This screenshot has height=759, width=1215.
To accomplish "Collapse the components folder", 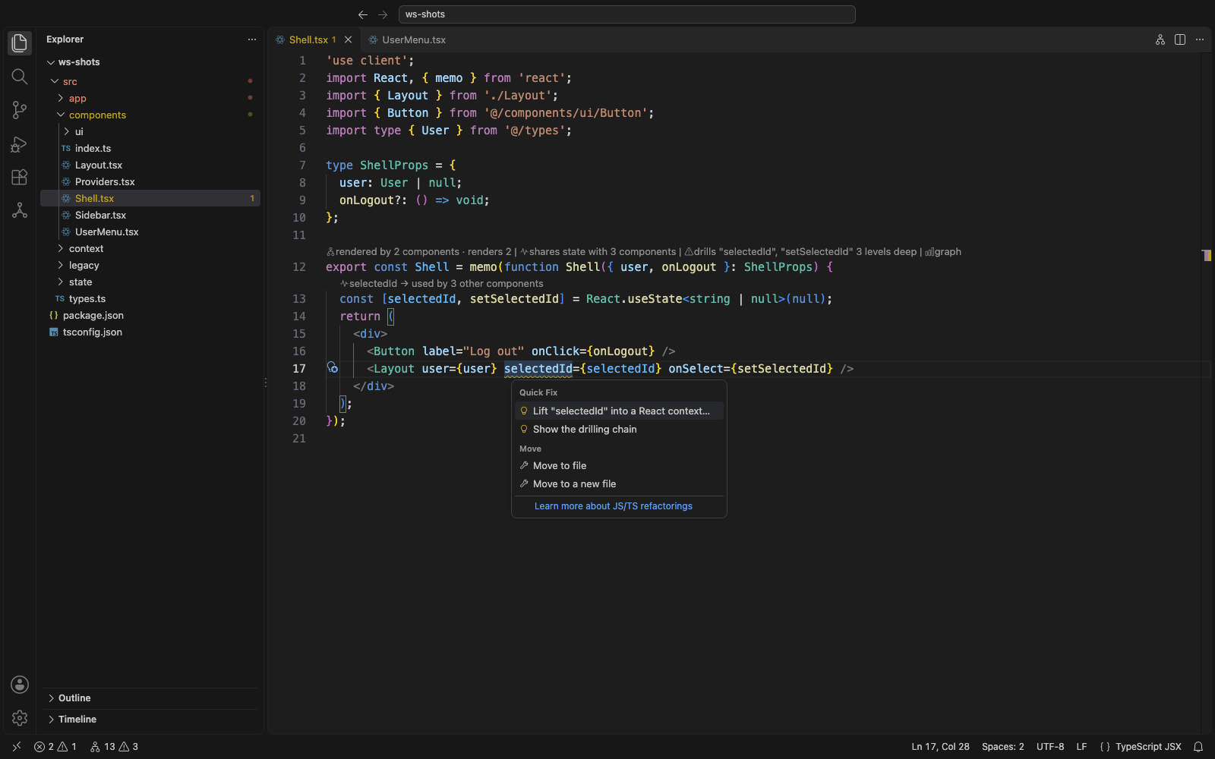I will [x=61, y=115].
